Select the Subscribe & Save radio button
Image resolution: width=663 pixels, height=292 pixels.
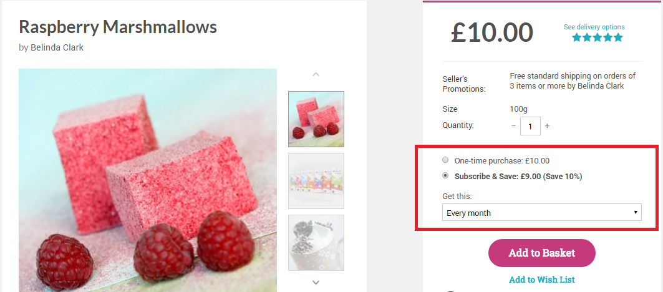445,175
